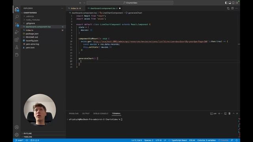The width and height of the screenshot is (253, 142).
Task: Toggle the bottom panel layout icon
Action: [230, 3]
